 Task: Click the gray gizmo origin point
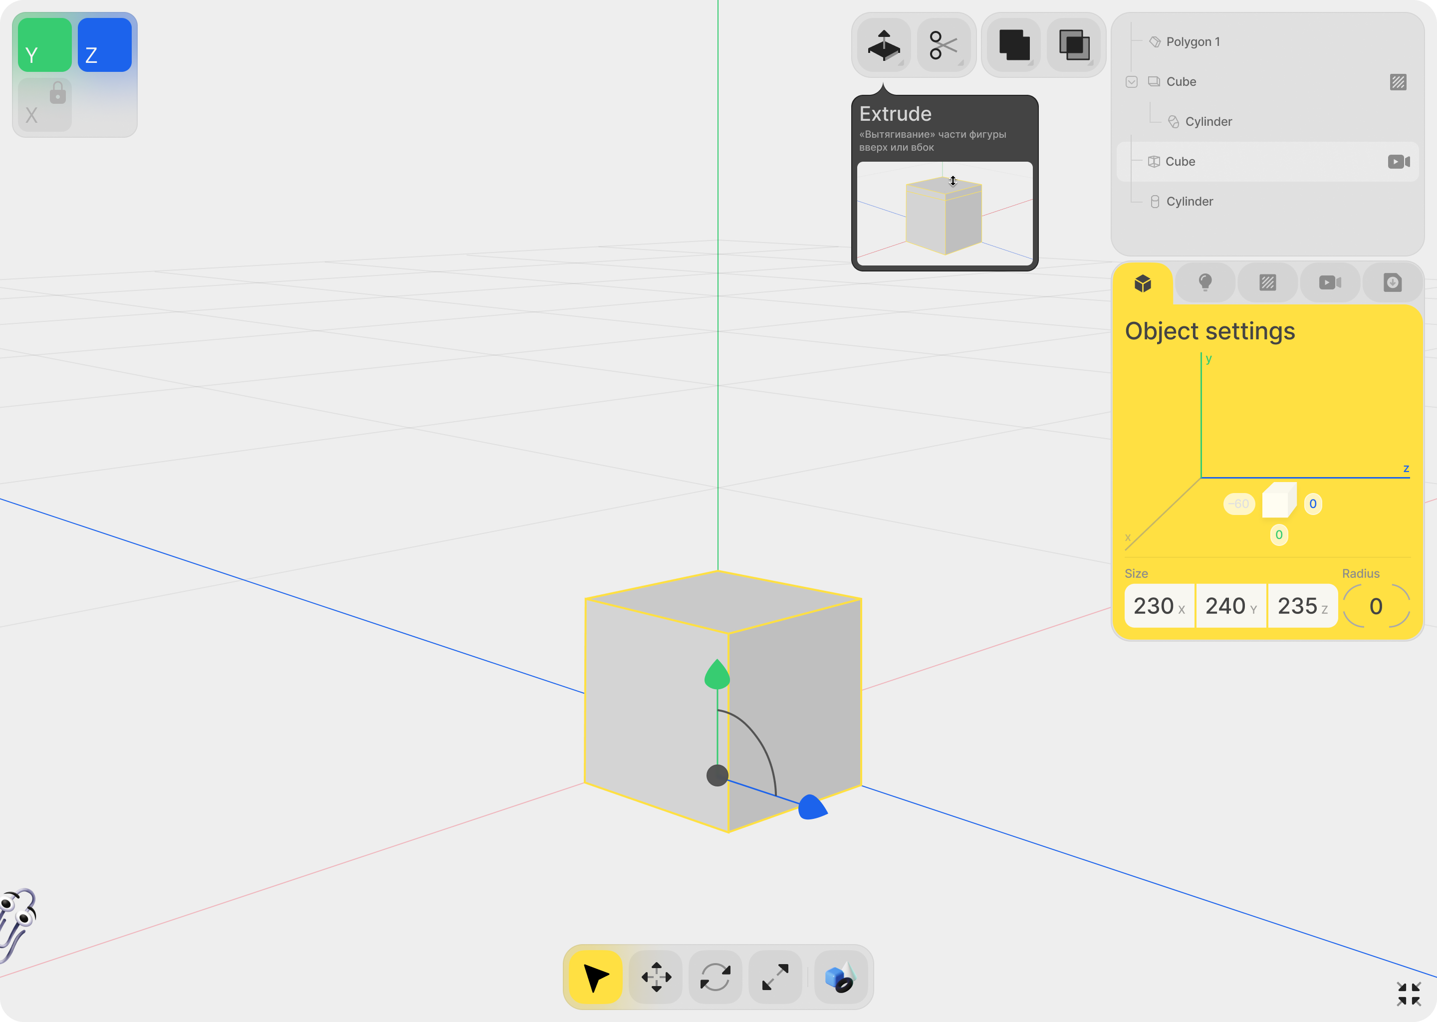click(x=717, y=775)
